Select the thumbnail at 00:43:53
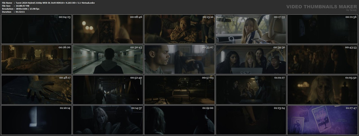Image resolution: width=359 pixels, height=136 pixels. click(323, 59)
